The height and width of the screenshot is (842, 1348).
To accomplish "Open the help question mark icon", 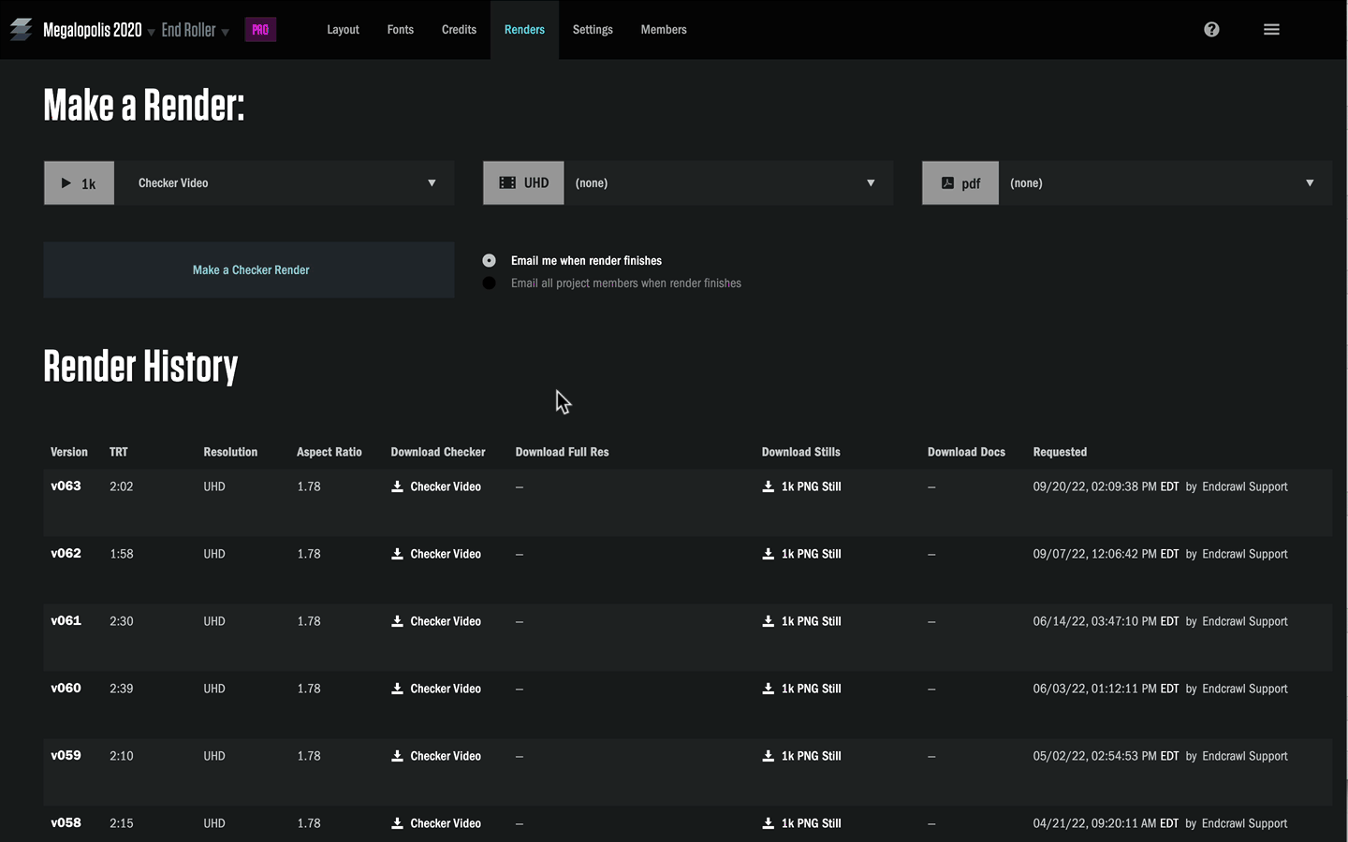I will point(1211,29).
